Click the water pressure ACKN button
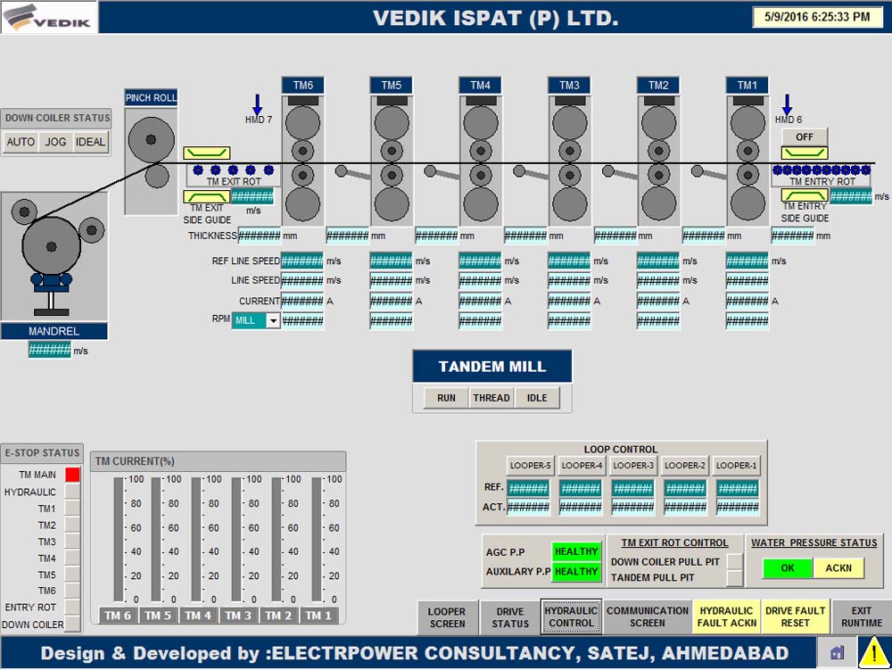892x670 pixels. 838,568
